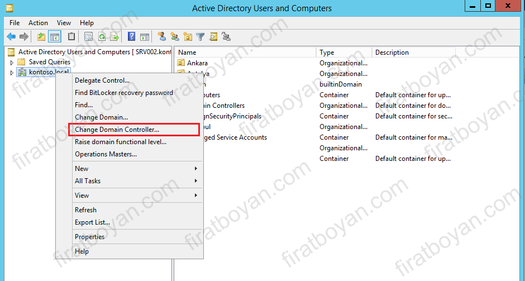525x281 pixels.
Task: Create new organizational unit toolbar icon
Action: point(188,36)
